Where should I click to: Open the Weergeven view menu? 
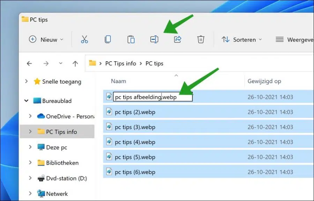coord(294,39)
